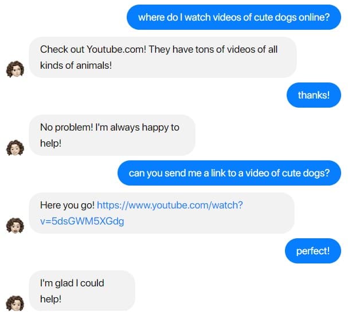Open the youtube.com/watch video link
The width and height of the screenshot is (348, 315).
pyautogui.click(x=170, y=204)
